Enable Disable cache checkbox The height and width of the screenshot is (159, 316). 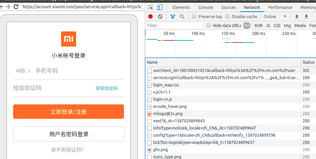tap(227, 16)
